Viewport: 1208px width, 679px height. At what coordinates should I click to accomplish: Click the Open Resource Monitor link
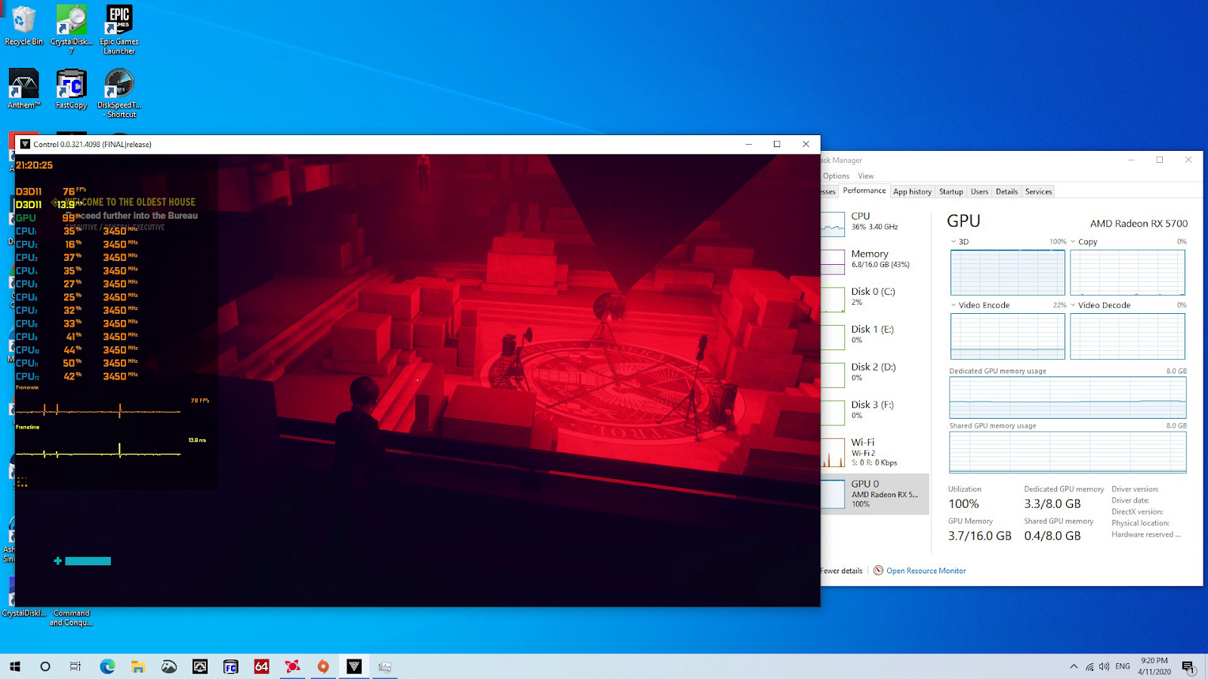[x=926, y=570]
